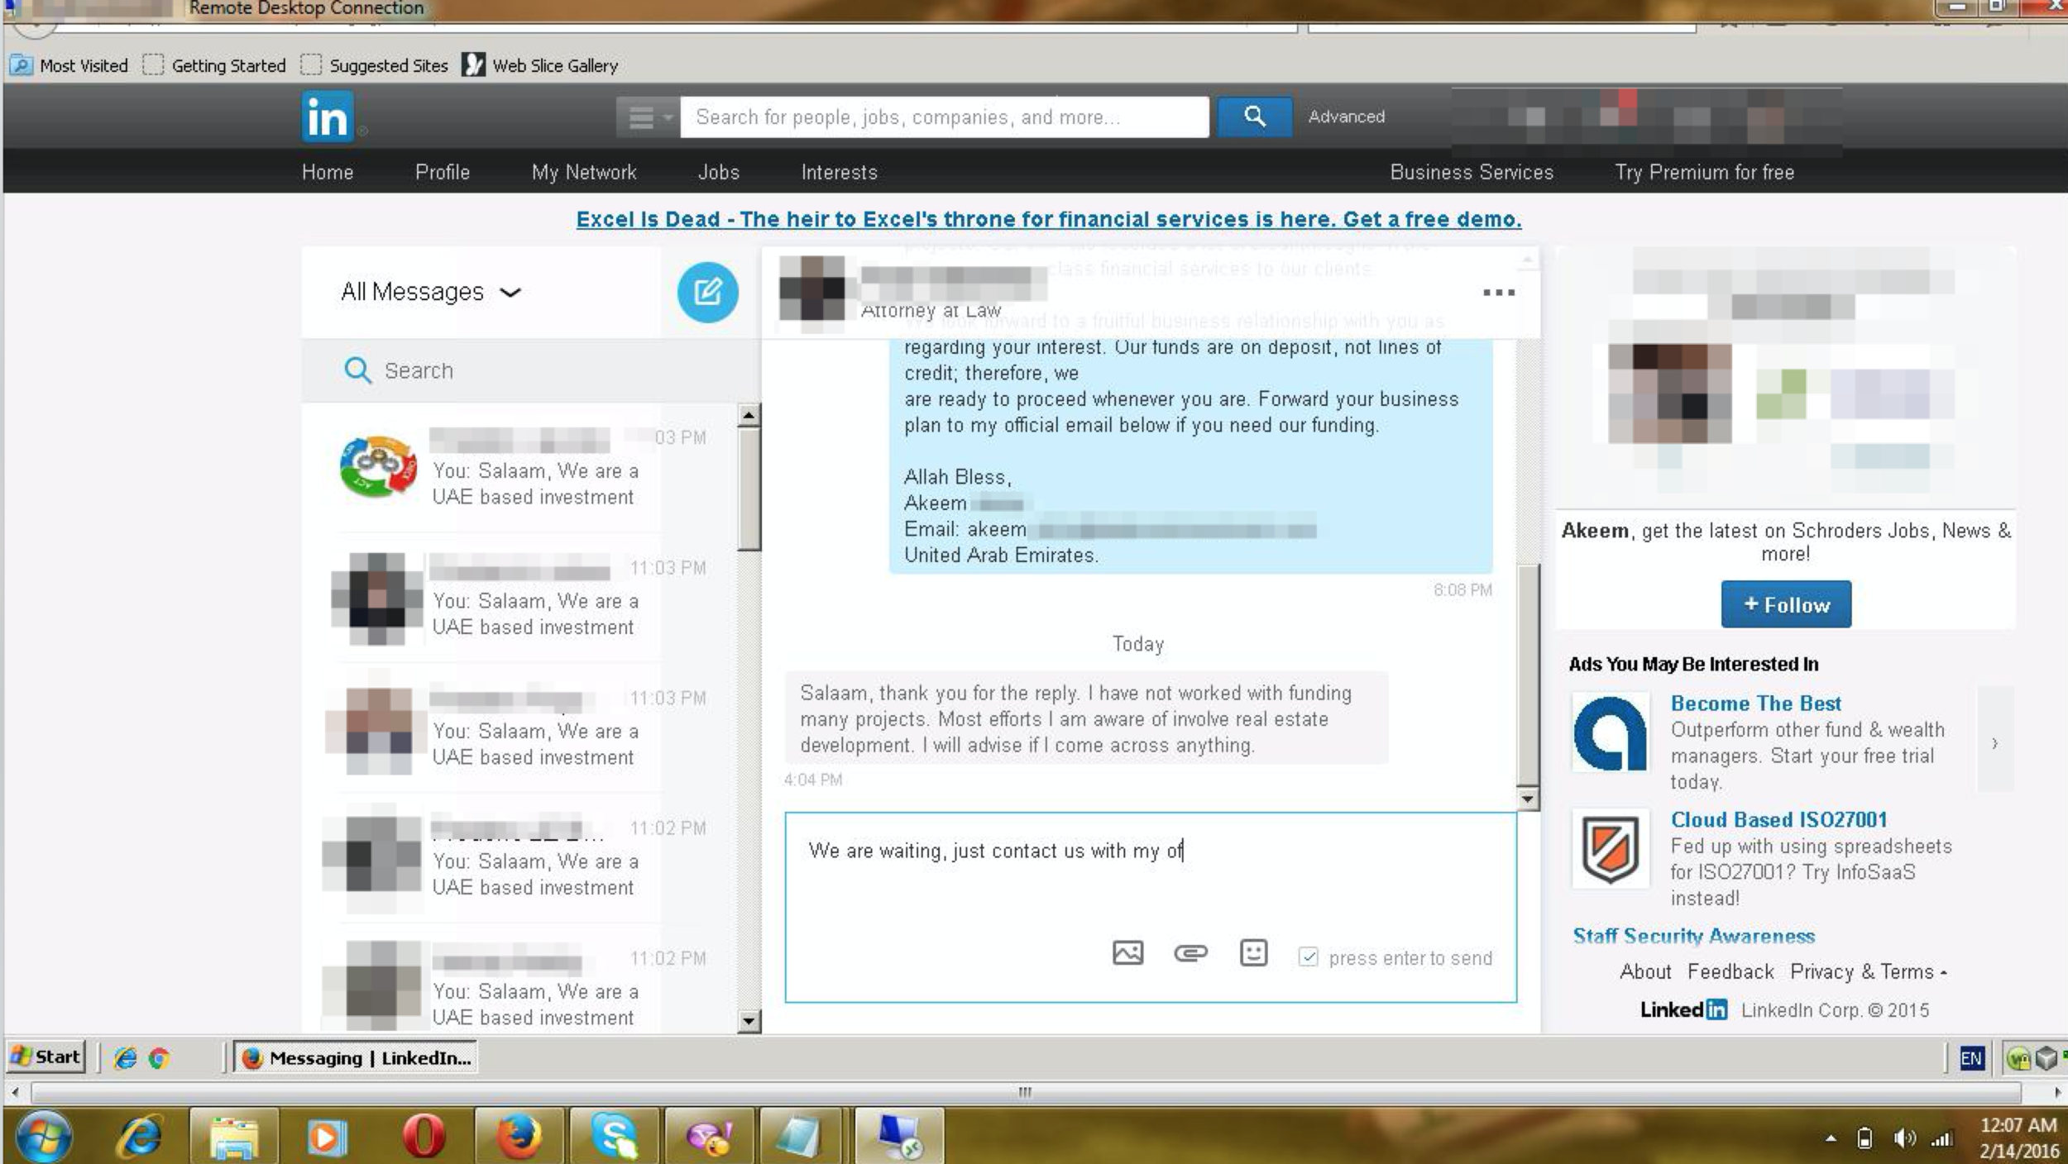
Task: Click the remote desktop horizontal scrollbar
Action: pos(1026,1092)
